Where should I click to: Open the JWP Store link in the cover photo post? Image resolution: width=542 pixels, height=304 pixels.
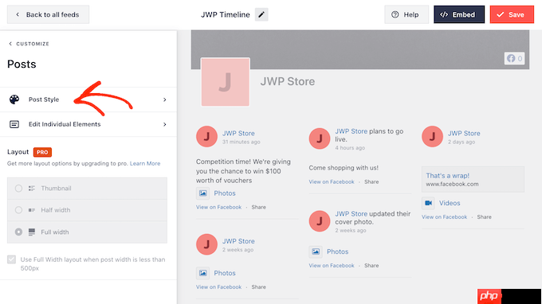point(352,213)
